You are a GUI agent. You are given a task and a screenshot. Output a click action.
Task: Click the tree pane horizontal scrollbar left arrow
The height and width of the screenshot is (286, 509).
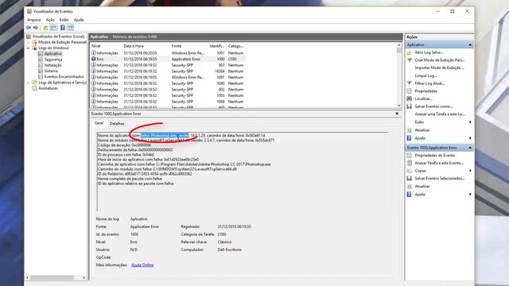point(28,277)
